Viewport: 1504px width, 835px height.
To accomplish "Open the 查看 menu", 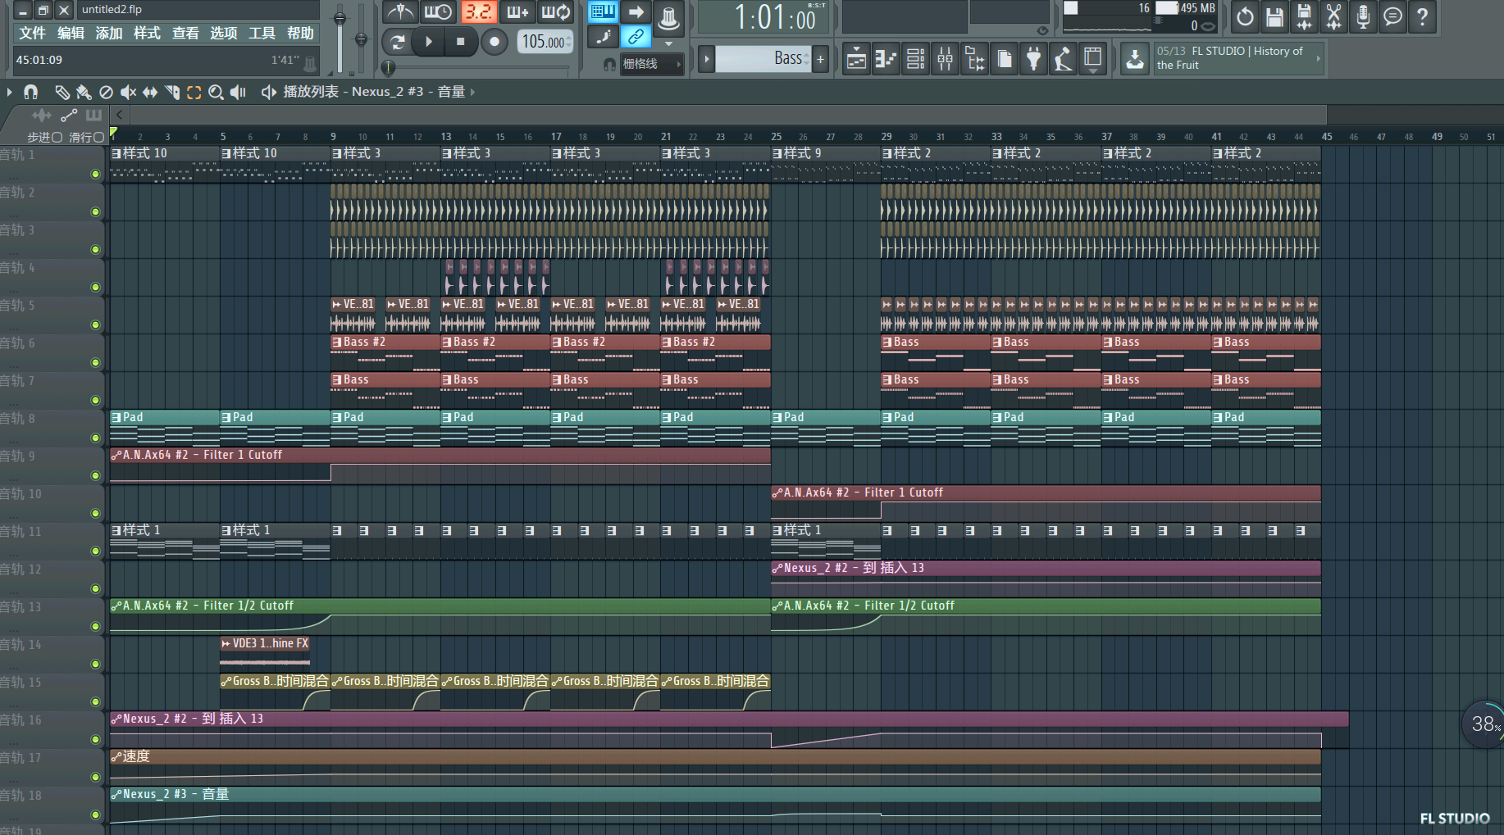I will click(185, 33).
